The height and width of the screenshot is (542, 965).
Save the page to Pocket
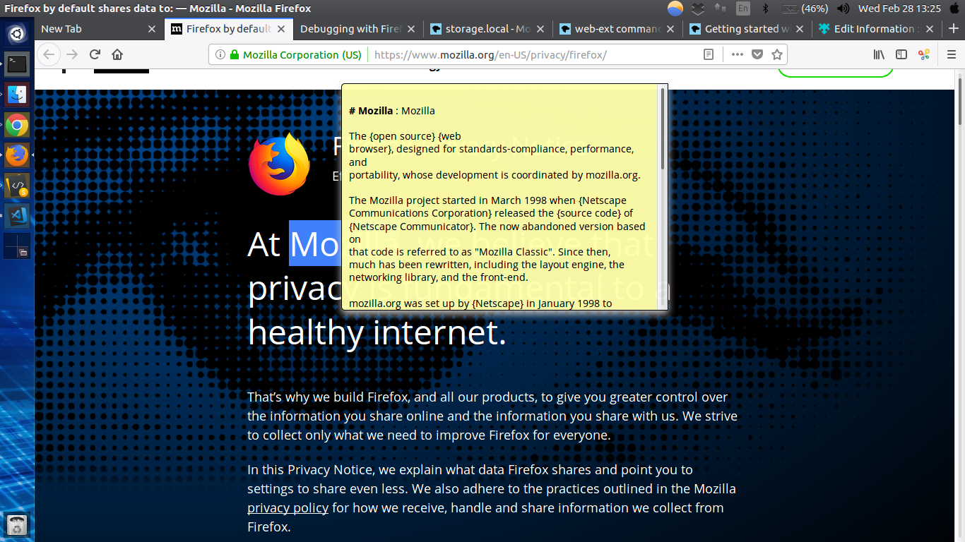pos(757,54)
